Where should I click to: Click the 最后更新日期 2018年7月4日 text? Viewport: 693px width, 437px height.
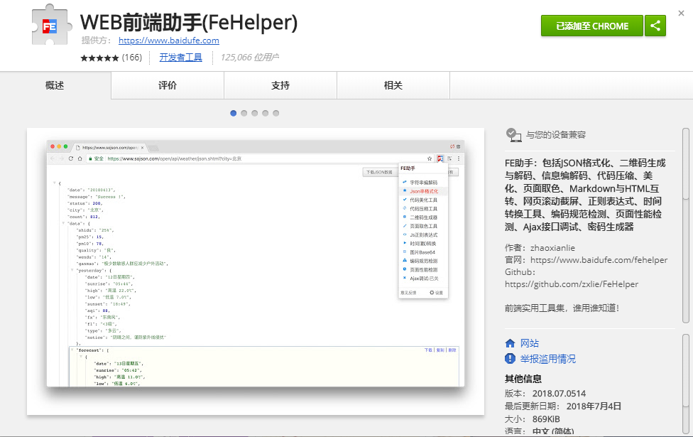point(563,406)
